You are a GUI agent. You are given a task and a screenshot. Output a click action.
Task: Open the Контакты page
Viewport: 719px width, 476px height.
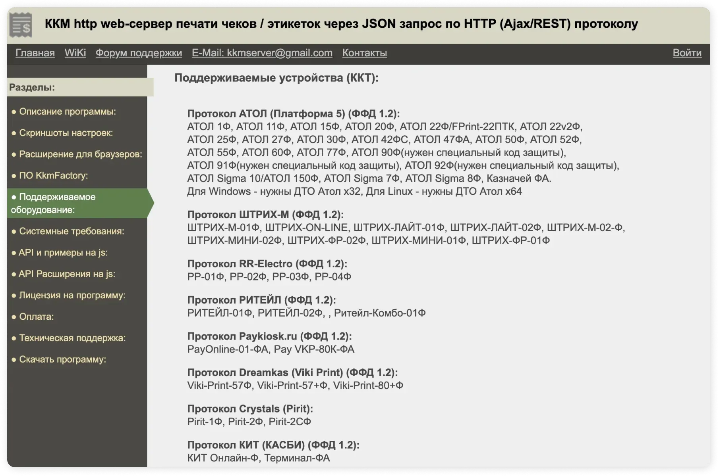[x=364, y=53]
